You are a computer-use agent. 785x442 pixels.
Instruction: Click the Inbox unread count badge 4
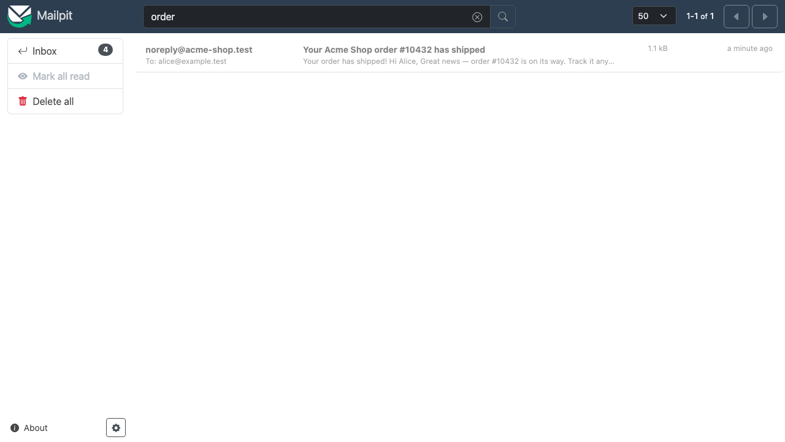pyautogui.click(x=105, y=50)
